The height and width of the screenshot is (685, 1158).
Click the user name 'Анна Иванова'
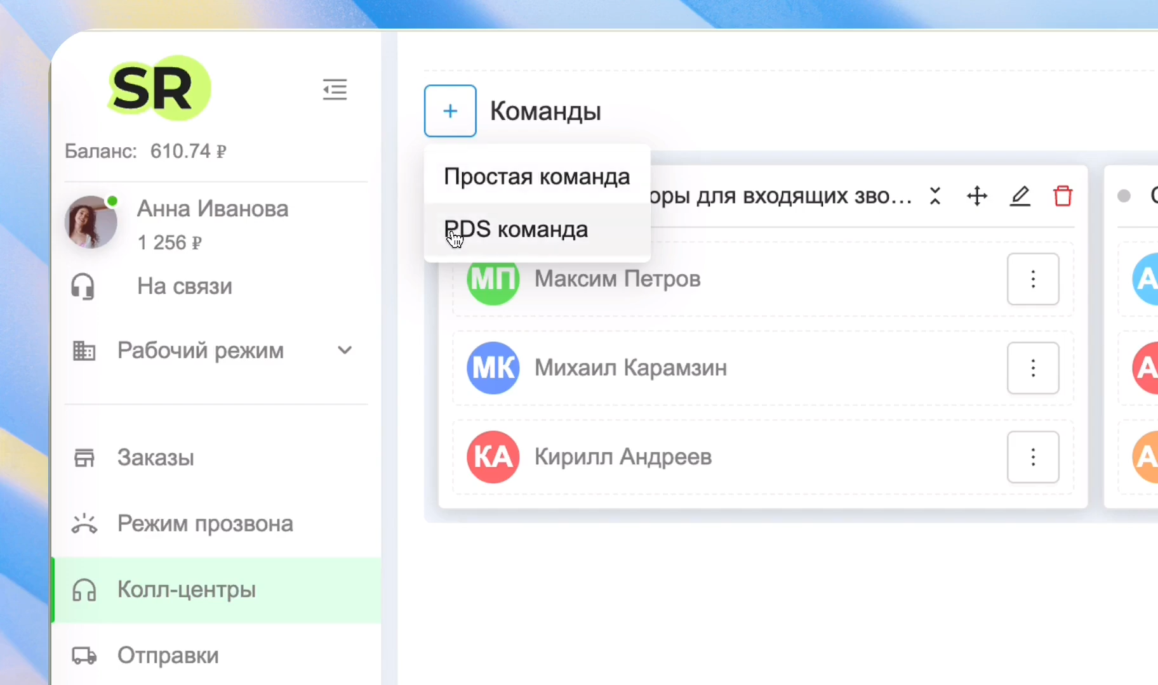(213, 209)
